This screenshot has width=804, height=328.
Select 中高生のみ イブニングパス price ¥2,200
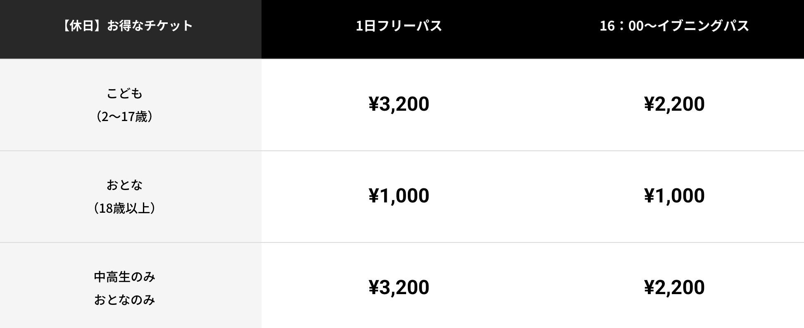point(674,287)
